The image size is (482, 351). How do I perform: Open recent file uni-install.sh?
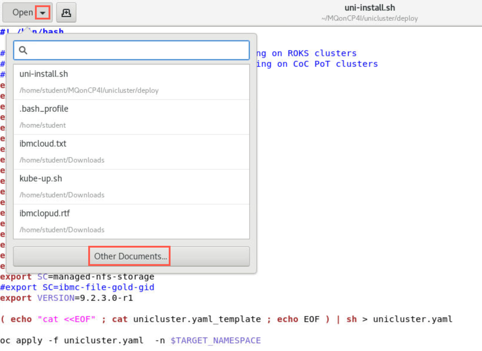(131, 82)
